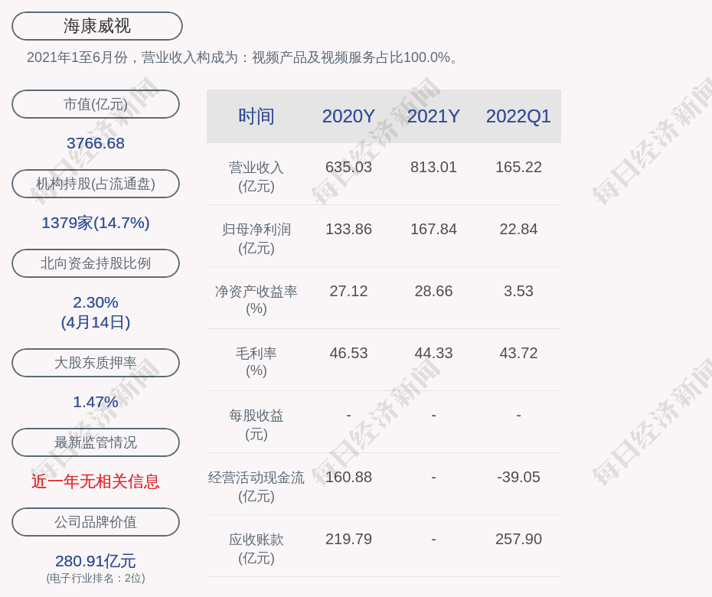This screenshot has width=712, height=597.
Task: Click the 海康威视 company name pill
Action: pyautogui.click(x=97, y=26)
